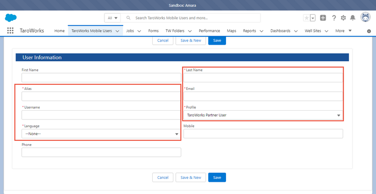
Task: Expand the Language dropdown
Action: (101, 134)
